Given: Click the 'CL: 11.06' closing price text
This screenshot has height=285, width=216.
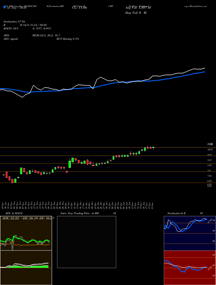Looking at the screenshot, I should [x=79, y=8].
